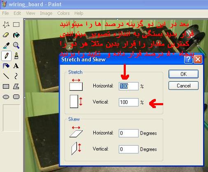Image resolution: width=208 pixels, height=172 pixels.
Task: Activate the Text tool
Action: point(16,66)
